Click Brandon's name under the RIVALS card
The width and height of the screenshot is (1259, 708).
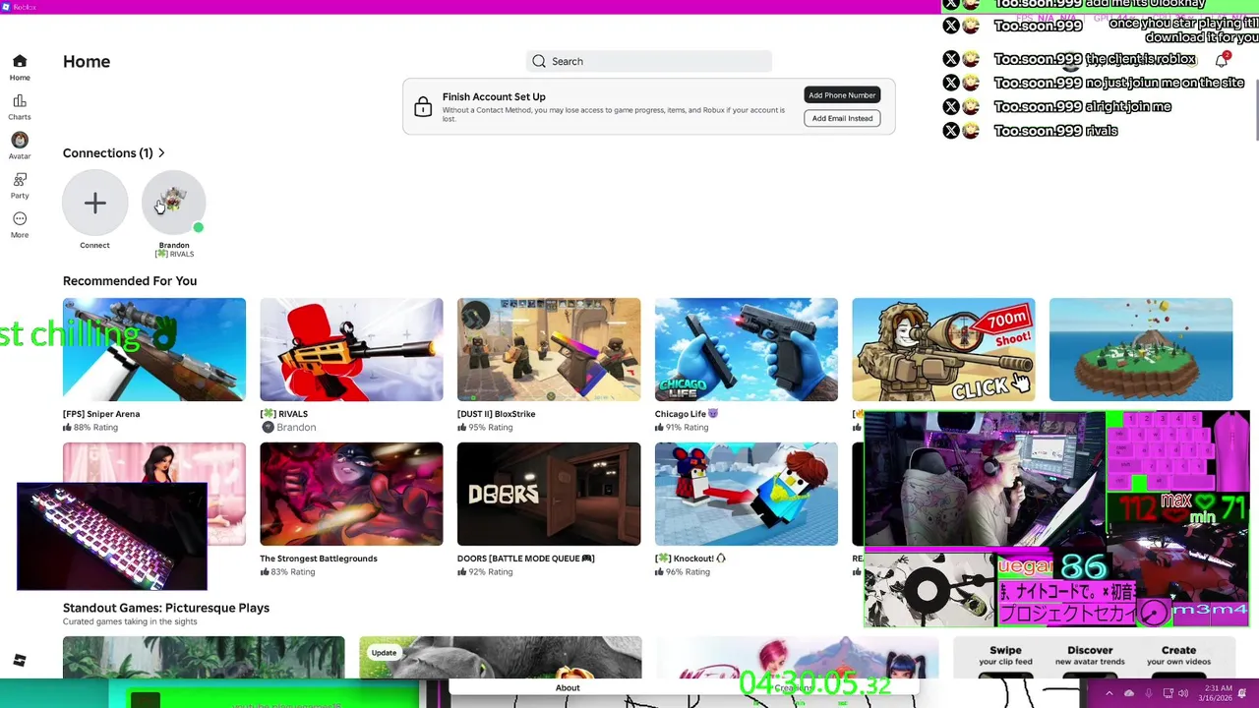pos(296,428)
